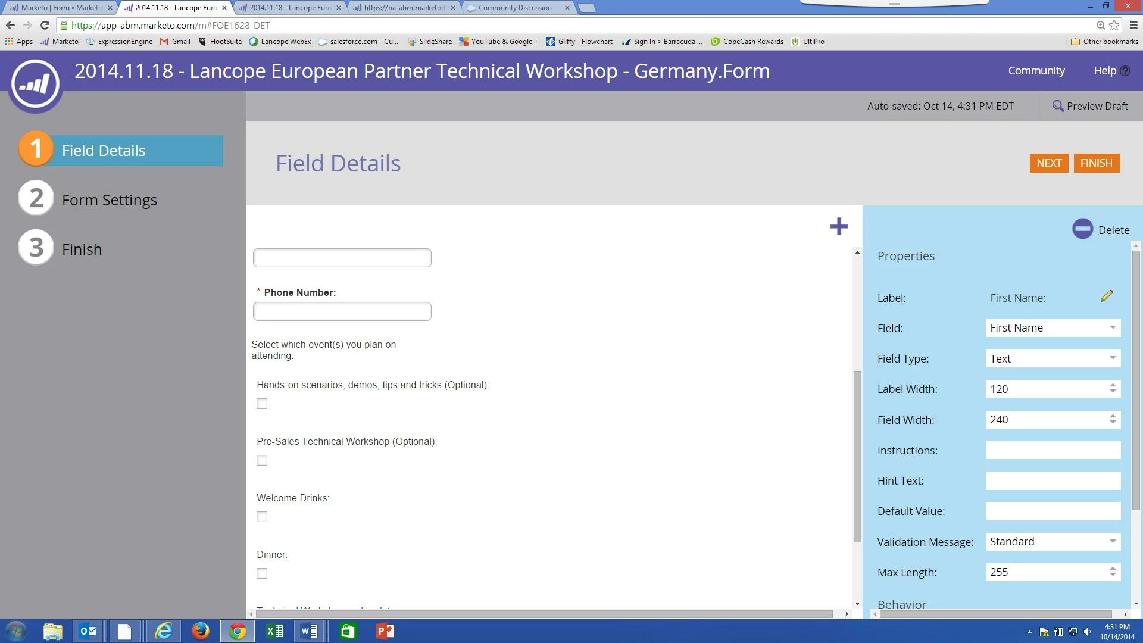Image resolution: width=1143 pixels, height=643 pixels.
Task: Click the minus Delete field icon
Action: point(1082,229)
